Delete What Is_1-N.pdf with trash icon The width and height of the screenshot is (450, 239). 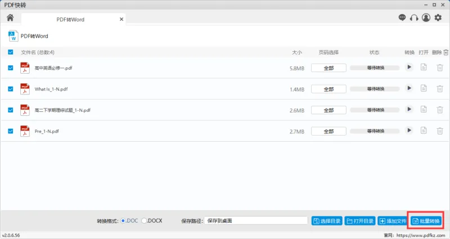click(440, 89)
